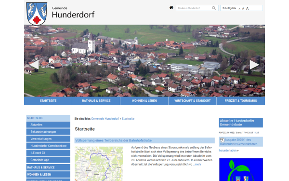Click the 'mehr' link after the article text
This screenshot has width=289, height=181.
(x=198, y=165)
